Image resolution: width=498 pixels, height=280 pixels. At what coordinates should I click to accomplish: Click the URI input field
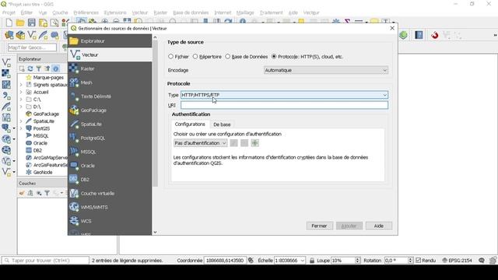click(284, 105)
